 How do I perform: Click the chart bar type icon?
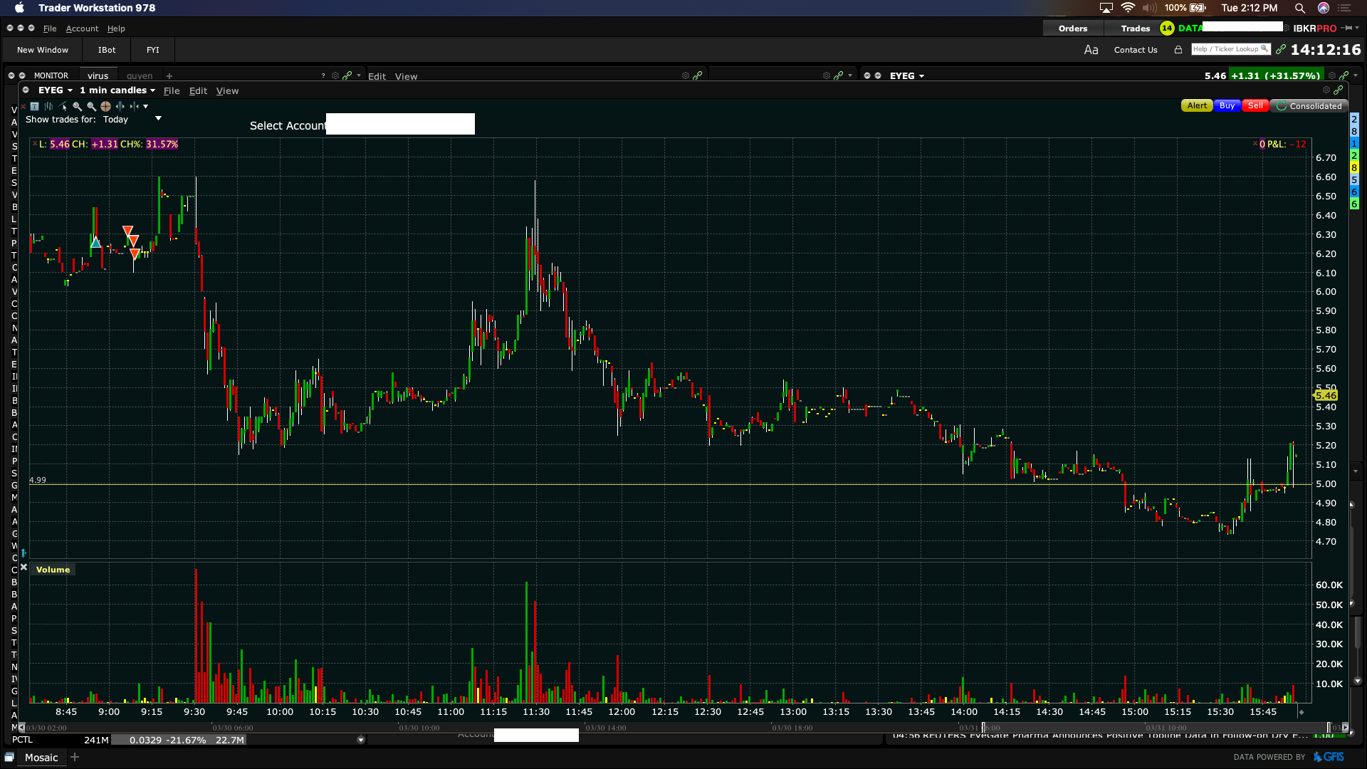[48, 106]
